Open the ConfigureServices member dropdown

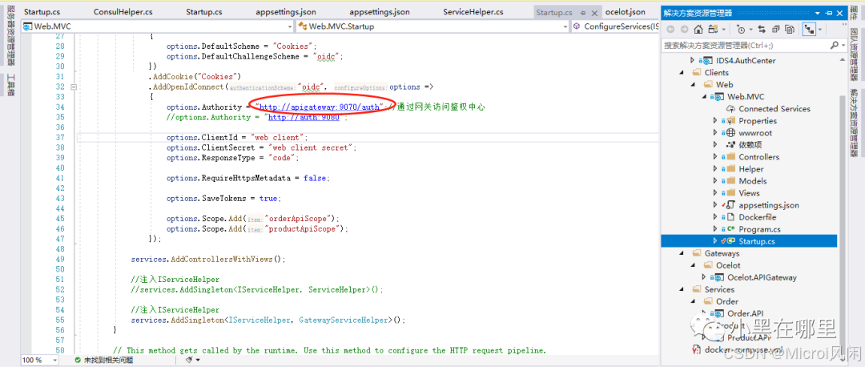pyautogui.click(x=616, y=26)
